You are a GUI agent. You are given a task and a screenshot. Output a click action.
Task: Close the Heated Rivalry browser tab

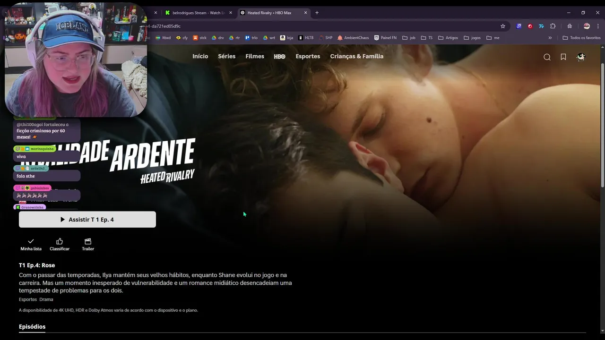tap(305, 13)
